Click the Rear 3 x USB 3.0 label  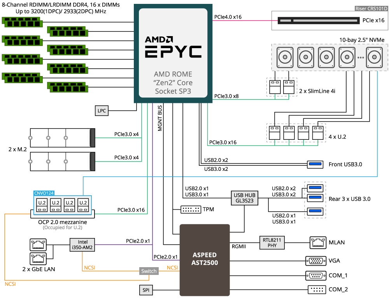(349, 199)
